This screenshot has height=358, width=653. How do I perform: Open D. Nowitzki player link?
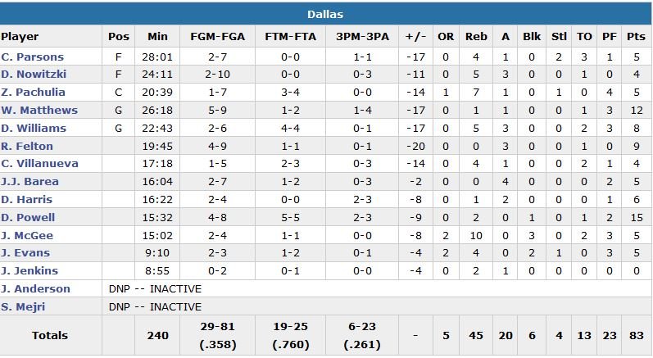[x=34, y=75]
